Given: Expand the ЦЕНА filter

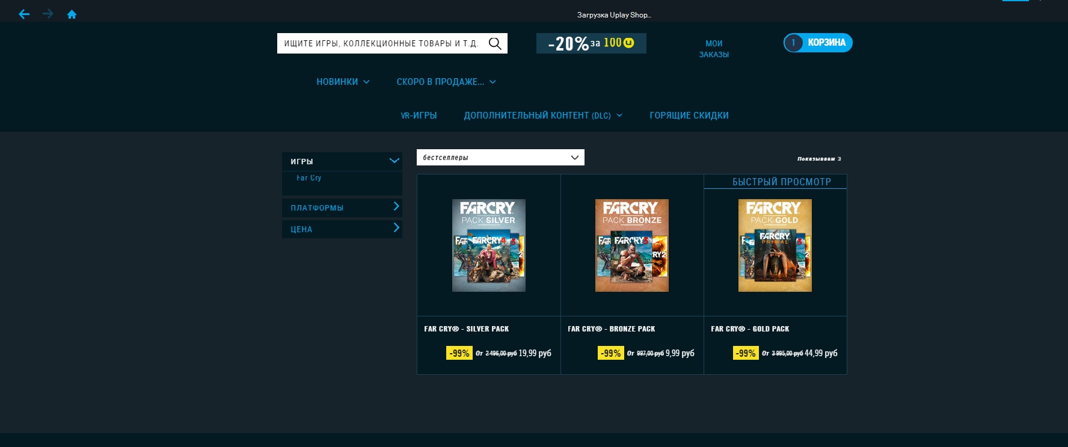Looking at the screenshot, I should click(342, 229).
